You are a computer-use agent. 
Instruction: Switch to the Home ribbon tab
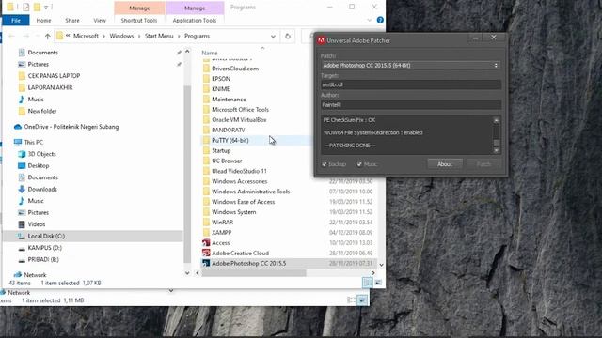[43, 21]
